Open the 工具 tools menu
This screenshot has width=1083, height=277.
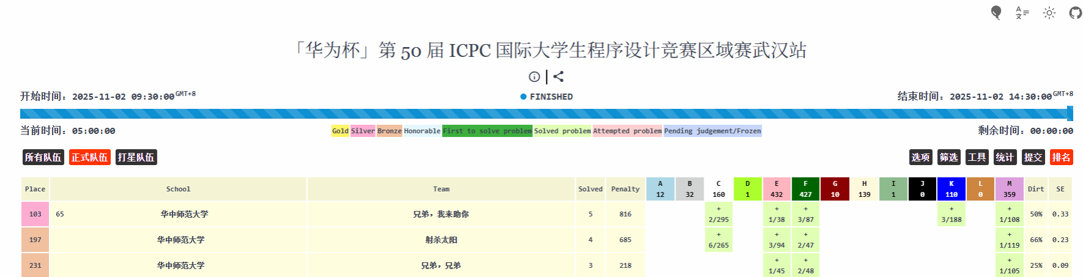(x=977, y=157)
